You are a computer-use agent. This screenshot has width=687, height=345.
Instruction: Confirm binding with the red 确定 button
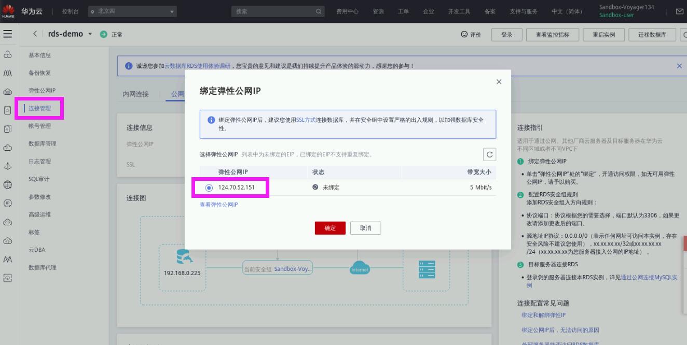[330, 228]
